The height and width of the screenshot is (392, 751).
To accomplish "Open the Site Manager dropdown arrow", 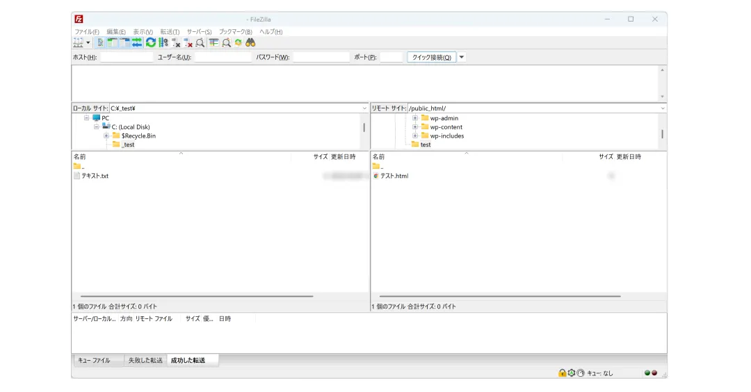I will pos(88,42).
